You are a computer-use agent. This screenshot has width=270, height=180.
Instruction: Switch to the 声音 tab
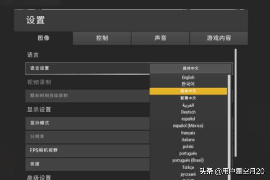160,38
